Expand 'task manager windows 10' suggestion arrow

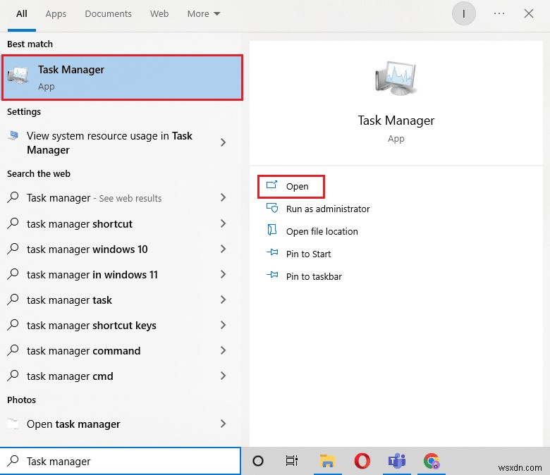223,249
